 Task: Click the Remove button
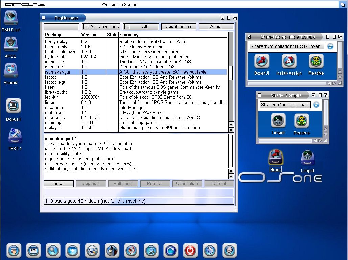(155, 184)
